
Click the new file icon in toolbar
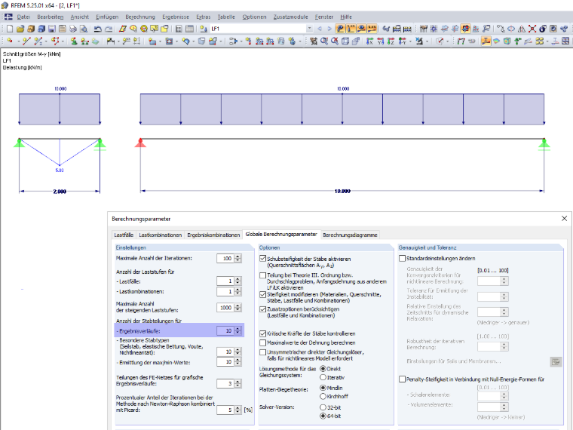click(10, 29)
